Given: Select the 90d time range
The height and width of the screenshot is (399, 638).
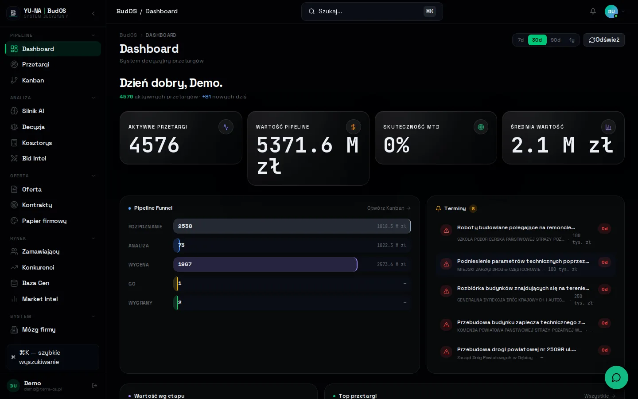Looking at the screenshot, I should [556, 40].
